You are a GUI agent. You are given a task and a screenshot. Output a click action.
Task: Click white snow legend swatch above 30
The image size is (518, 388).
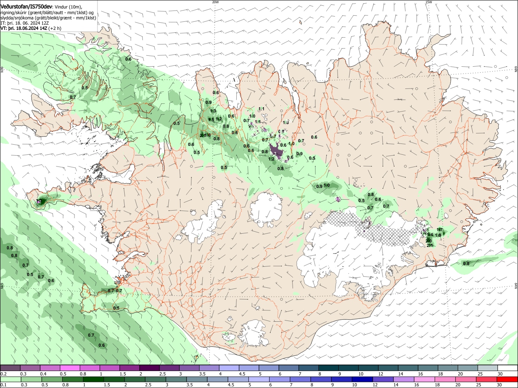pos(507,368)
